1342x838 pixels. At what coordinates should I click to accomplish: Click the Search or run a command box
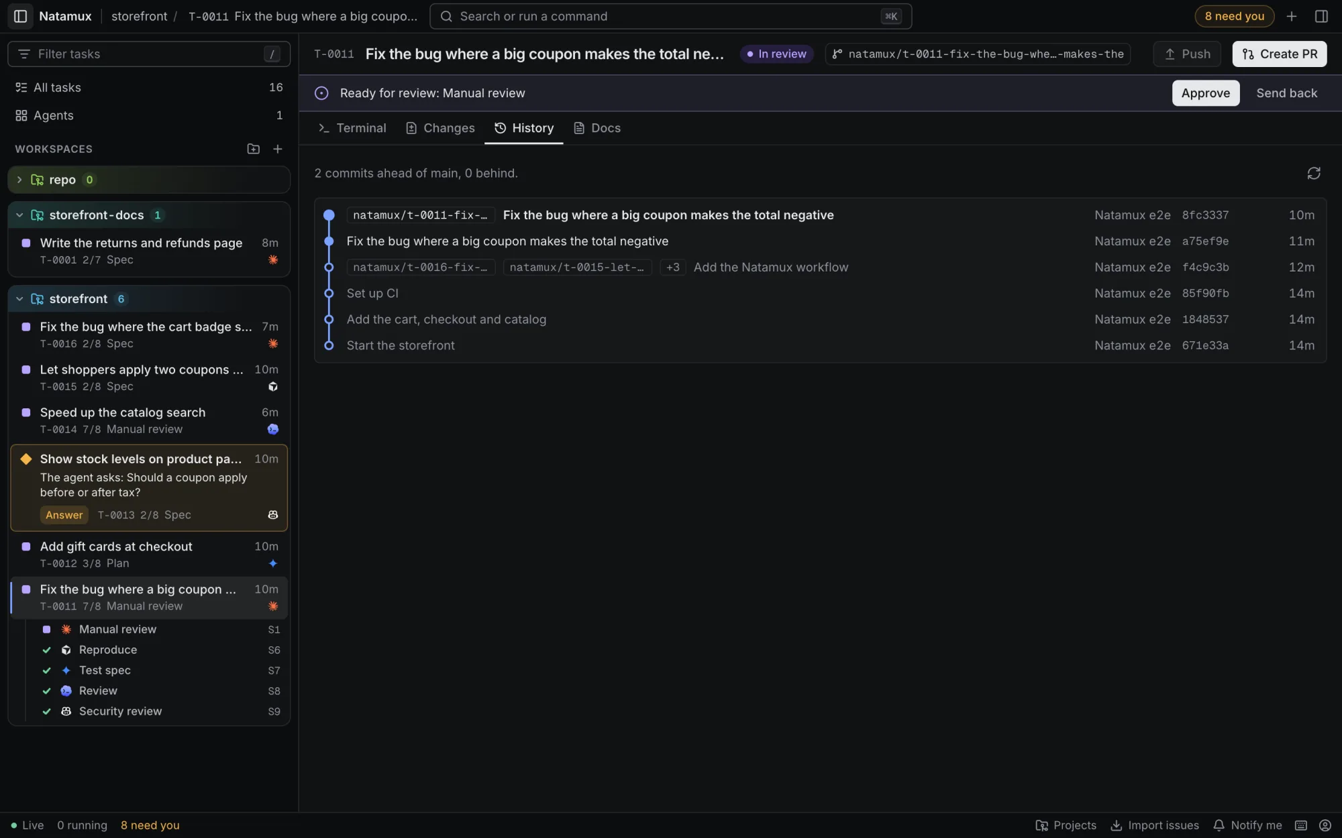pos(670,16)
